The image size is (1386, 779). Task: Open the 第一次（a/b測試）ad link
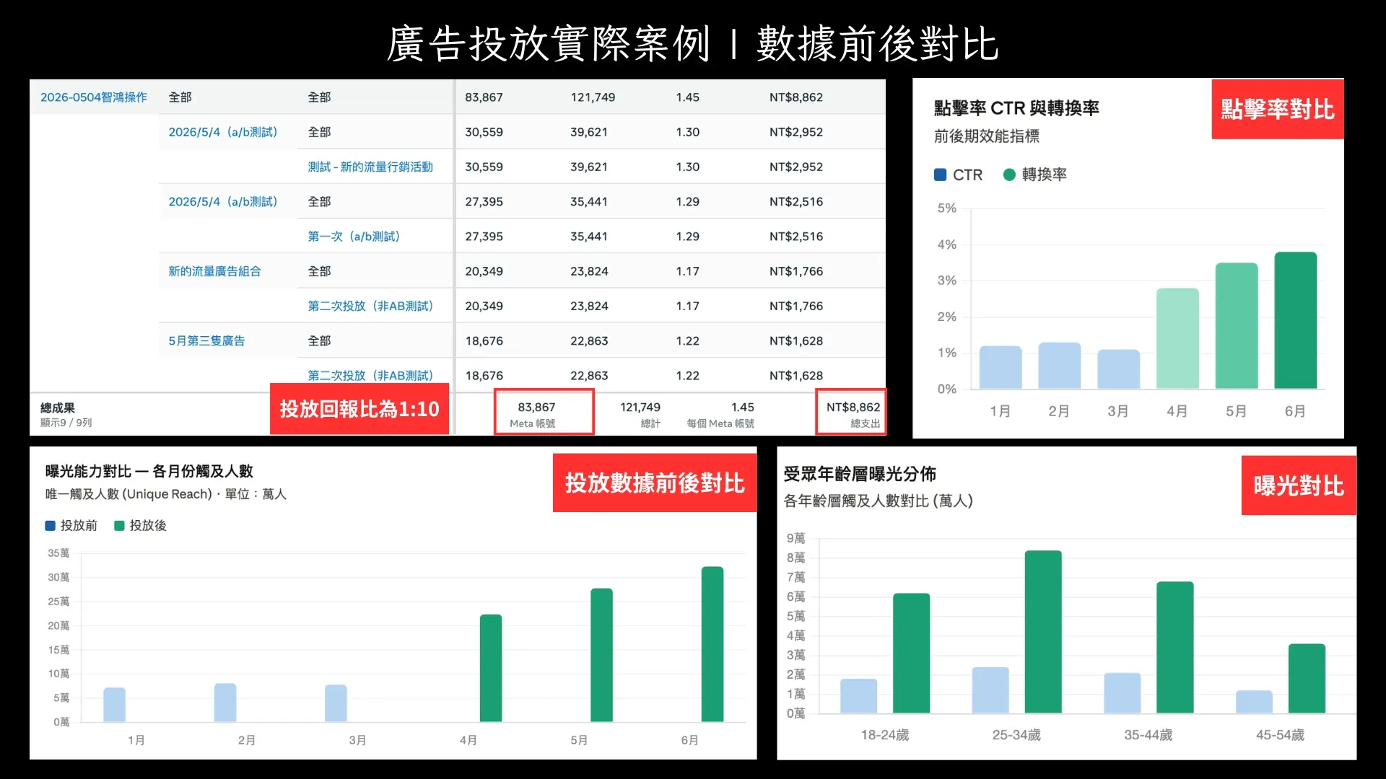coord(354,237)
